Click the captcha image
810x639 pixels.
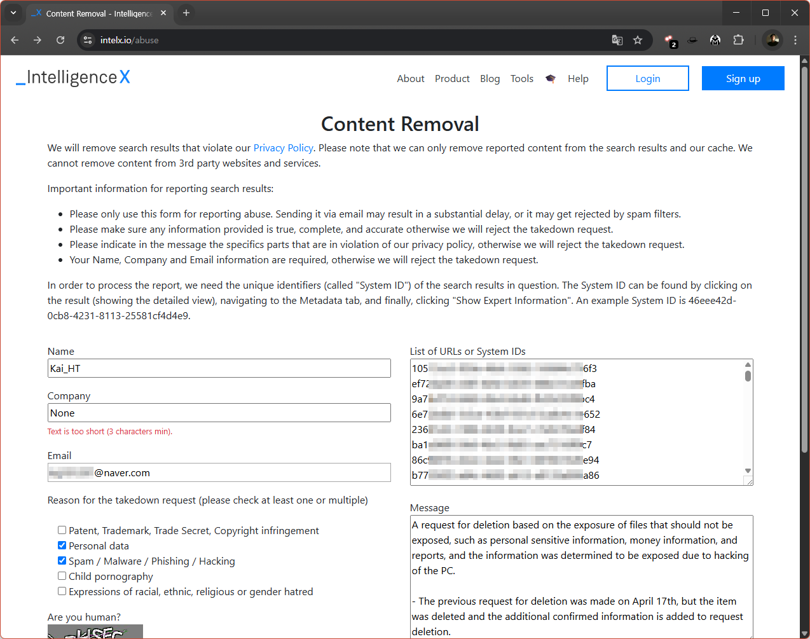click(x=95, y=631)
